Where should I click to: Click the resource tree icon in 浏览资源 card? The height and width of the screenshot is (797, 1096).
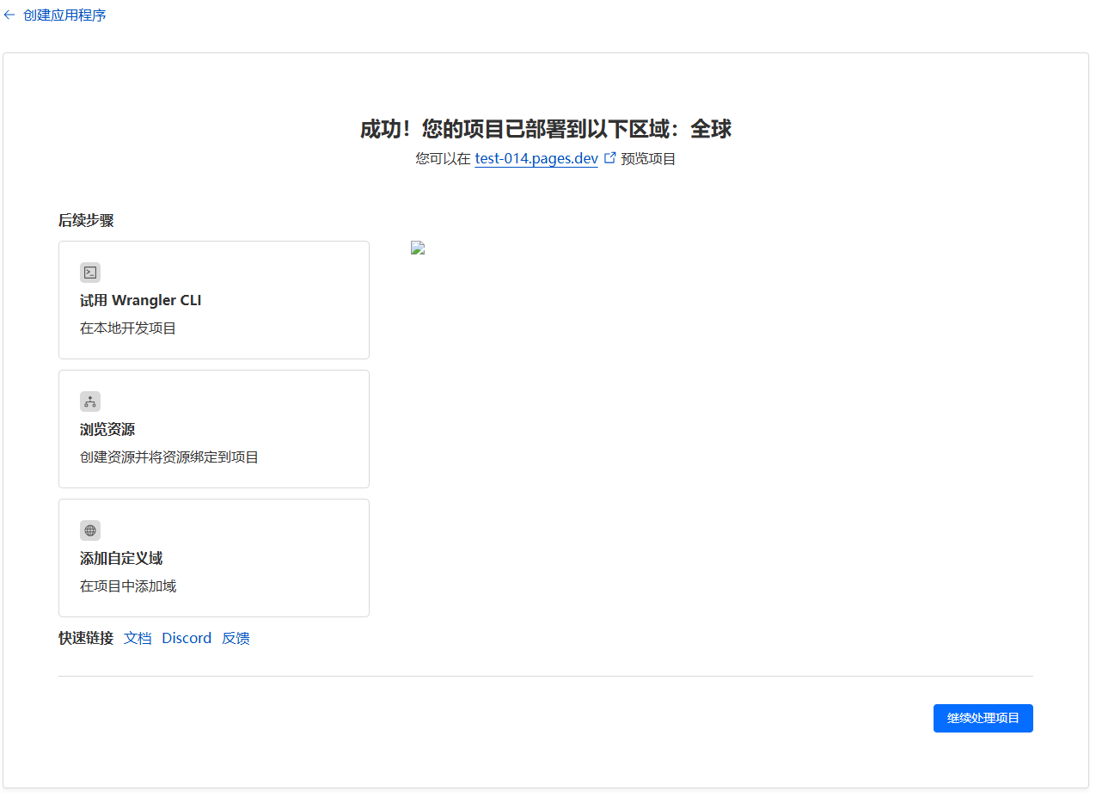[90, 402]
